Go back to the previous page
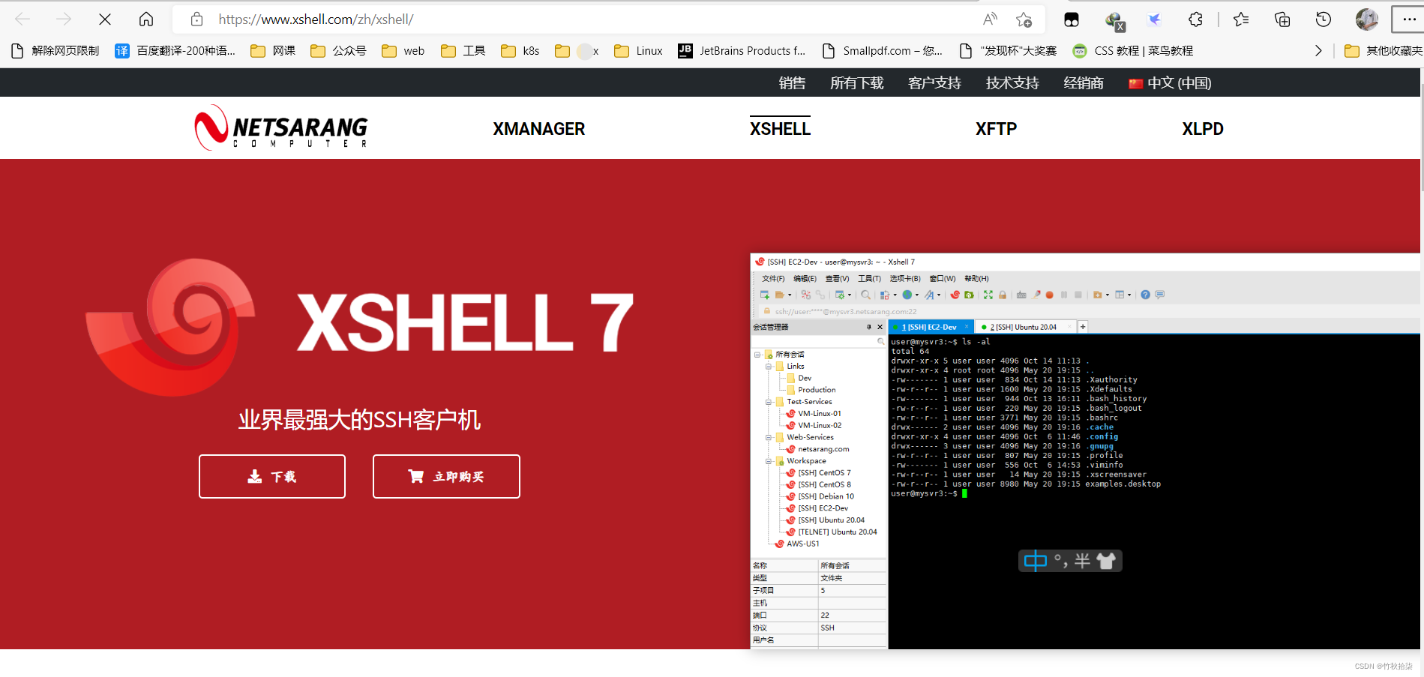Screen dimensions: 1424x677 click(22, 19)
